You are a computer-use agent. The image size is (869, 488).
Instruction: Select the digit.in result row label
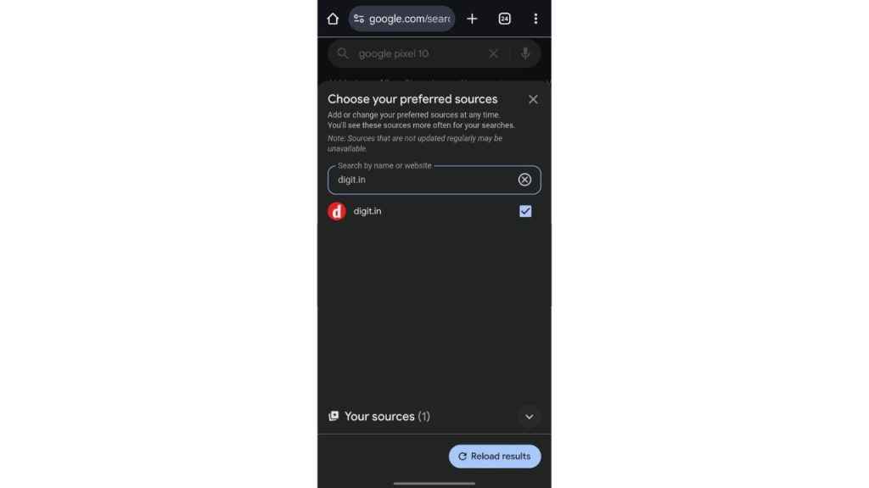tap(367, 211)
